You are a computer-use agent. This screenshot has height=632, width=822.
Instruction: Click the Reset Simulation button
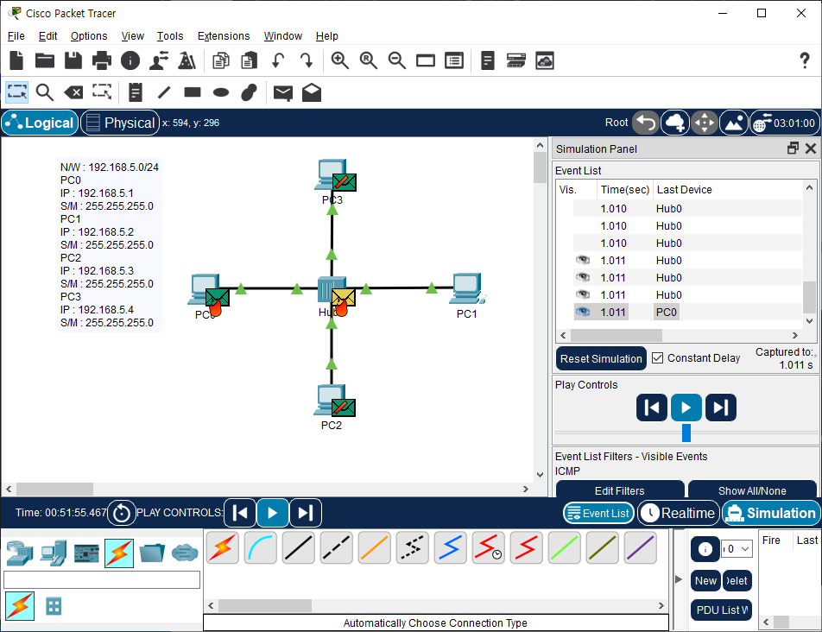601,358
